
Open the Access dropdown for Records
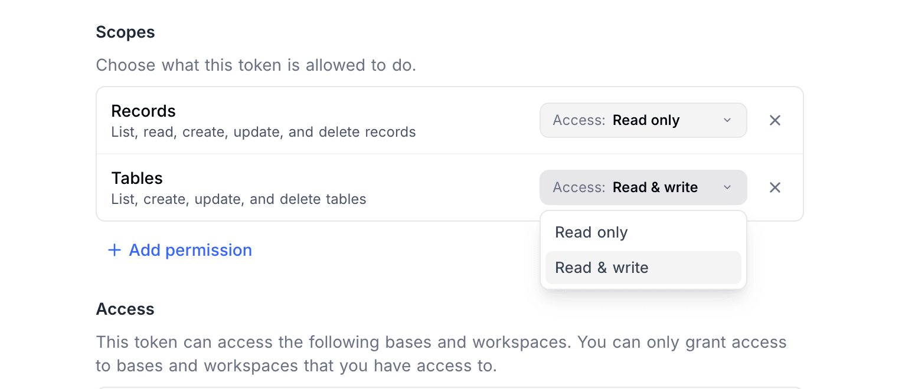pos(643,120)
